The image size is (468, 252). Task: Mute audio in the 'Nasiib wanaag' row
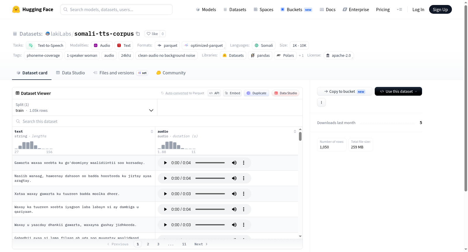tap(234, 178)
